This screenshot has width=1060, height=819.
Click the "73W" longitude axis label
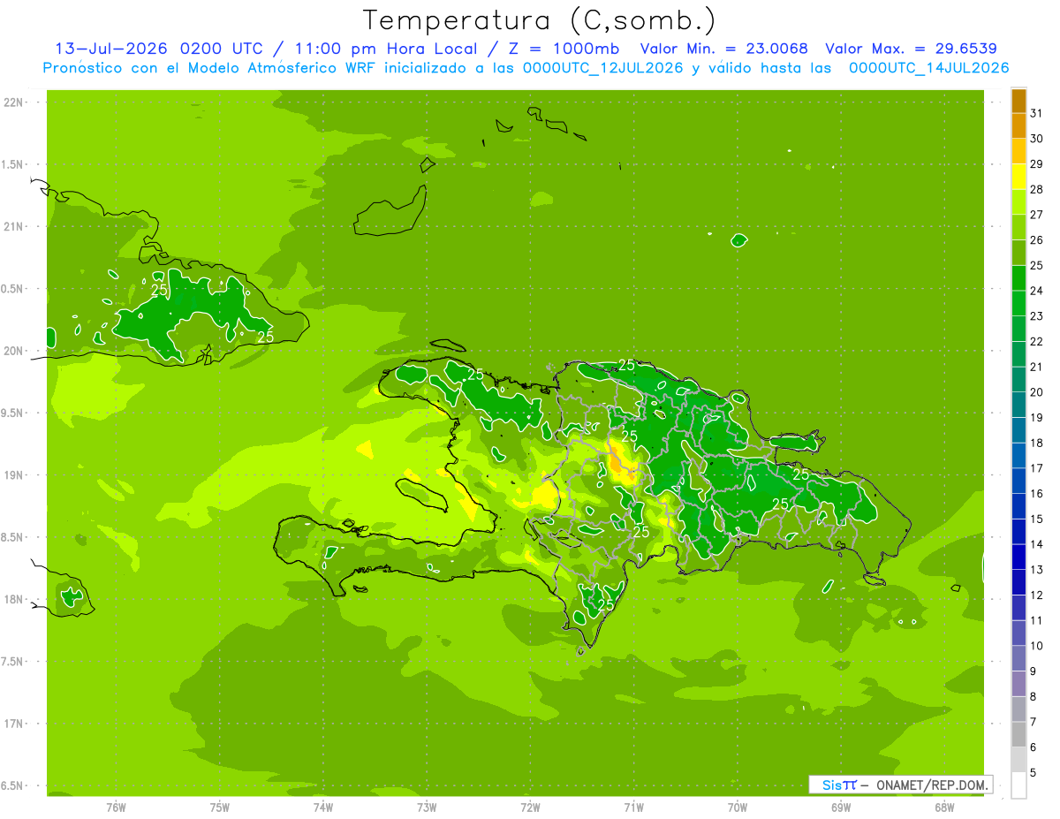[x=427, y=807]
